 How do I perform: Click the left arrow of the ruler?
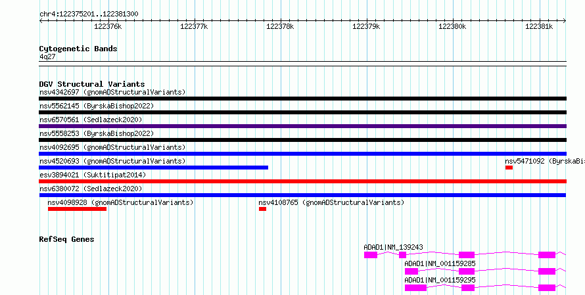[41, 21]
